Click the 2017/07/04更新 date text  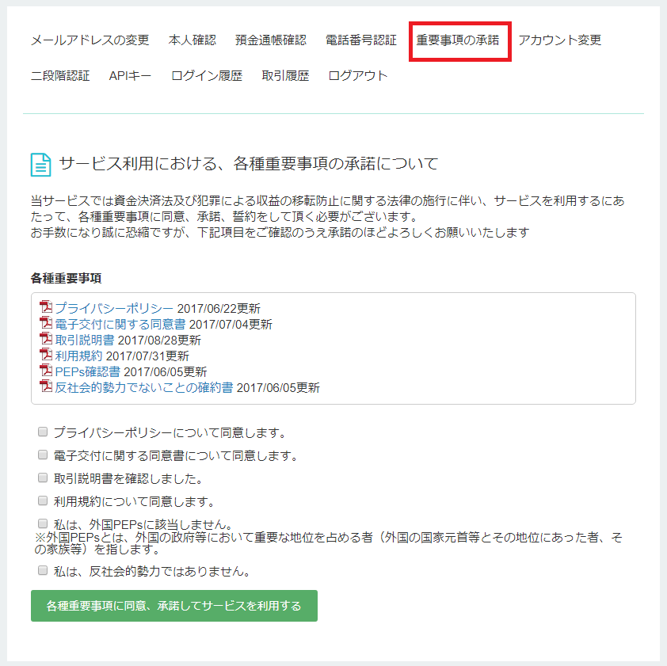click(231, 325)
